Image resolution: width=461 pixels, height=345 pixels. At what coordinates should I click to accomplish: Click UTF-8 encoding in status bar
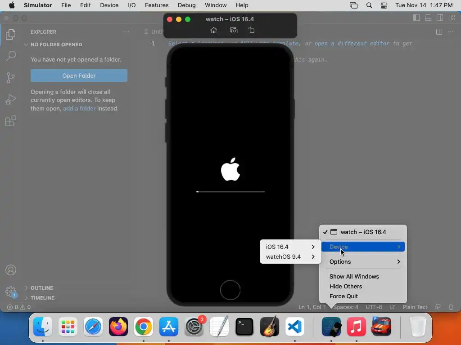pyautogui.click(x=374, y=307)
